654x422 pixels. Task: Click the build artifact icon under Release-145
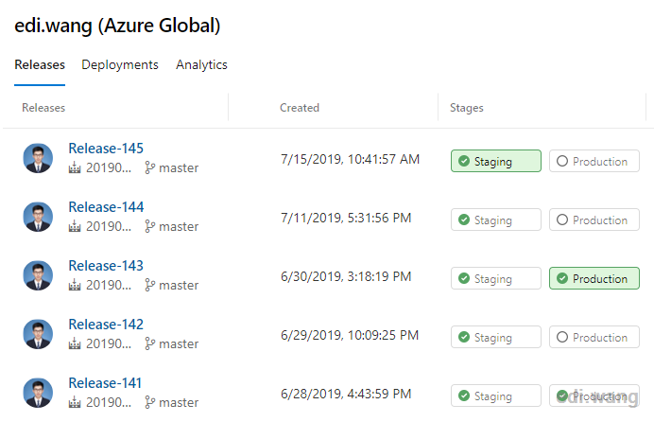75,167
